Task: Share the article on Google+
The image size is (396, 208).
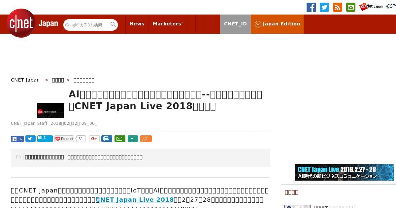Action: click(94, 139)
